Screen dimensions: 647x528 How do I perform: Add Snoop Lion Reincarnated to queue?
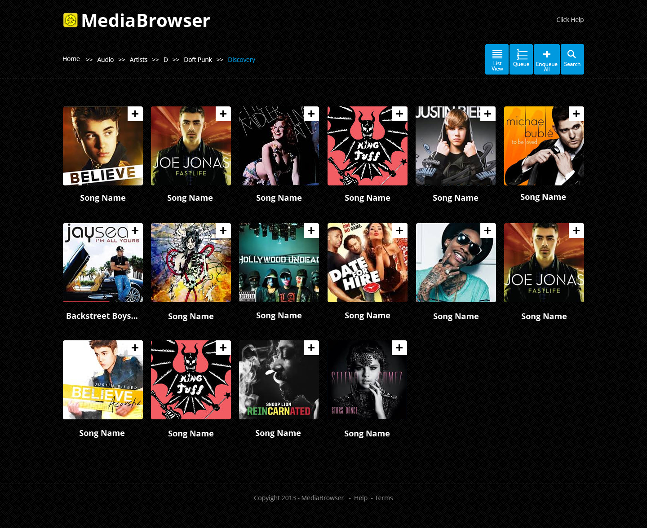(311, 348)
